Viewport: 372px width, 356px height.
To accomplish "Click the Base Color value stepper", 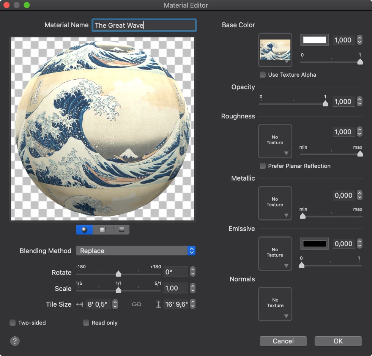I will [x=359, y=40].
